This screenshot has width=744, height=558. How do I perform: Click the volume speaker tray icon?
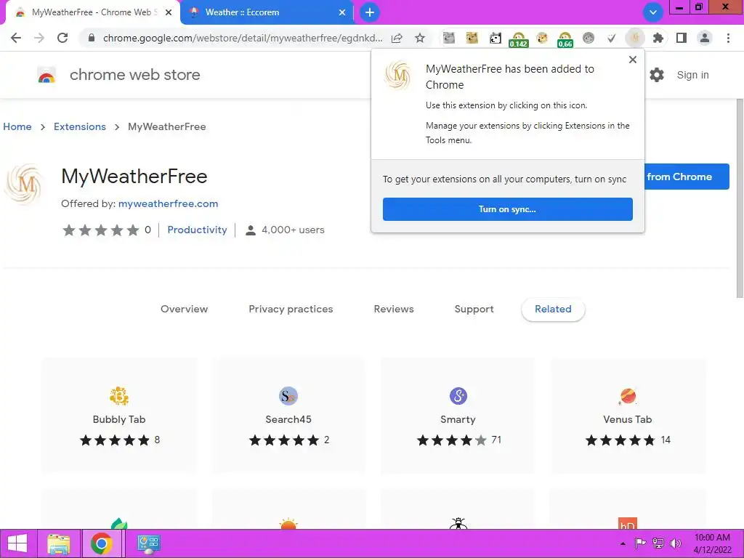click(676, 543)
